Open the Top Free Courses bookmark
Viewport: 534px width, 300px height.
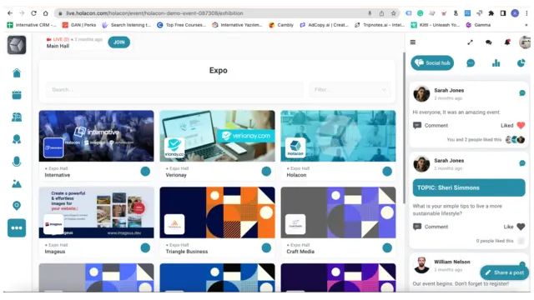coord(182,25)
